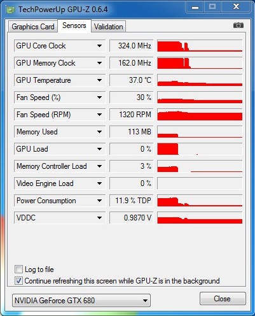
Task: Expand the GPU Temperature dropdown arrow
Action: tap(99, 80)
